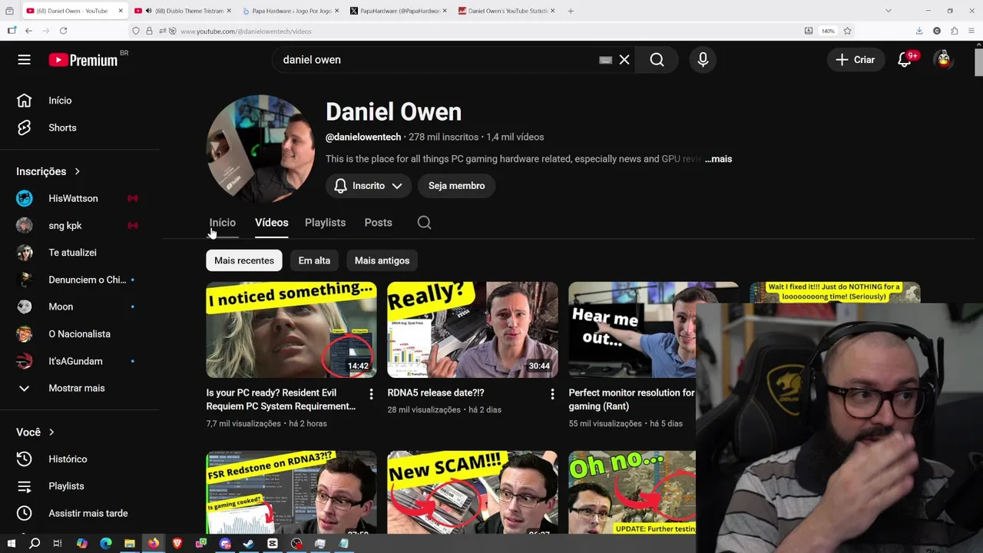Open Microsoft Edge from the taskbar
Image resolution: width=983 pixels, height=553 pixels.
pos(106,544)
